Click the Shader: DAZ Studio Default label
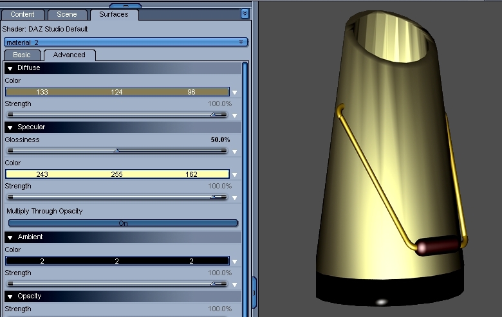 45,29
